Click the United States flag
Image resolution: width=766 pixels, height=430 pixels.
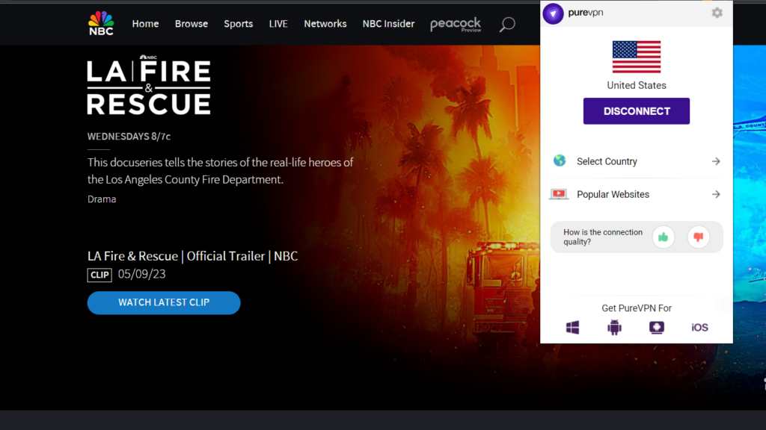point(636,57)
